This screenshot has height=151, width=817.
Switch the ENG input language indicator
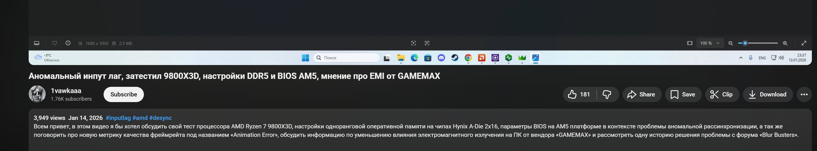(x=762, y=58)
